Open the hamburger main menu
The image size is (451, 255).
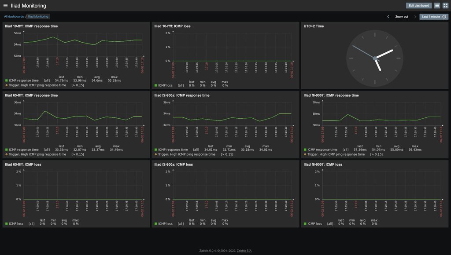point(5,5)
